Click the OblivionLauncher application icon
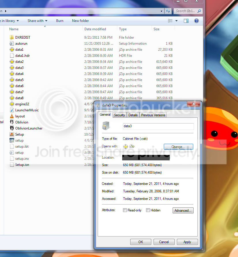238x257 pixels. pos(12,128)
